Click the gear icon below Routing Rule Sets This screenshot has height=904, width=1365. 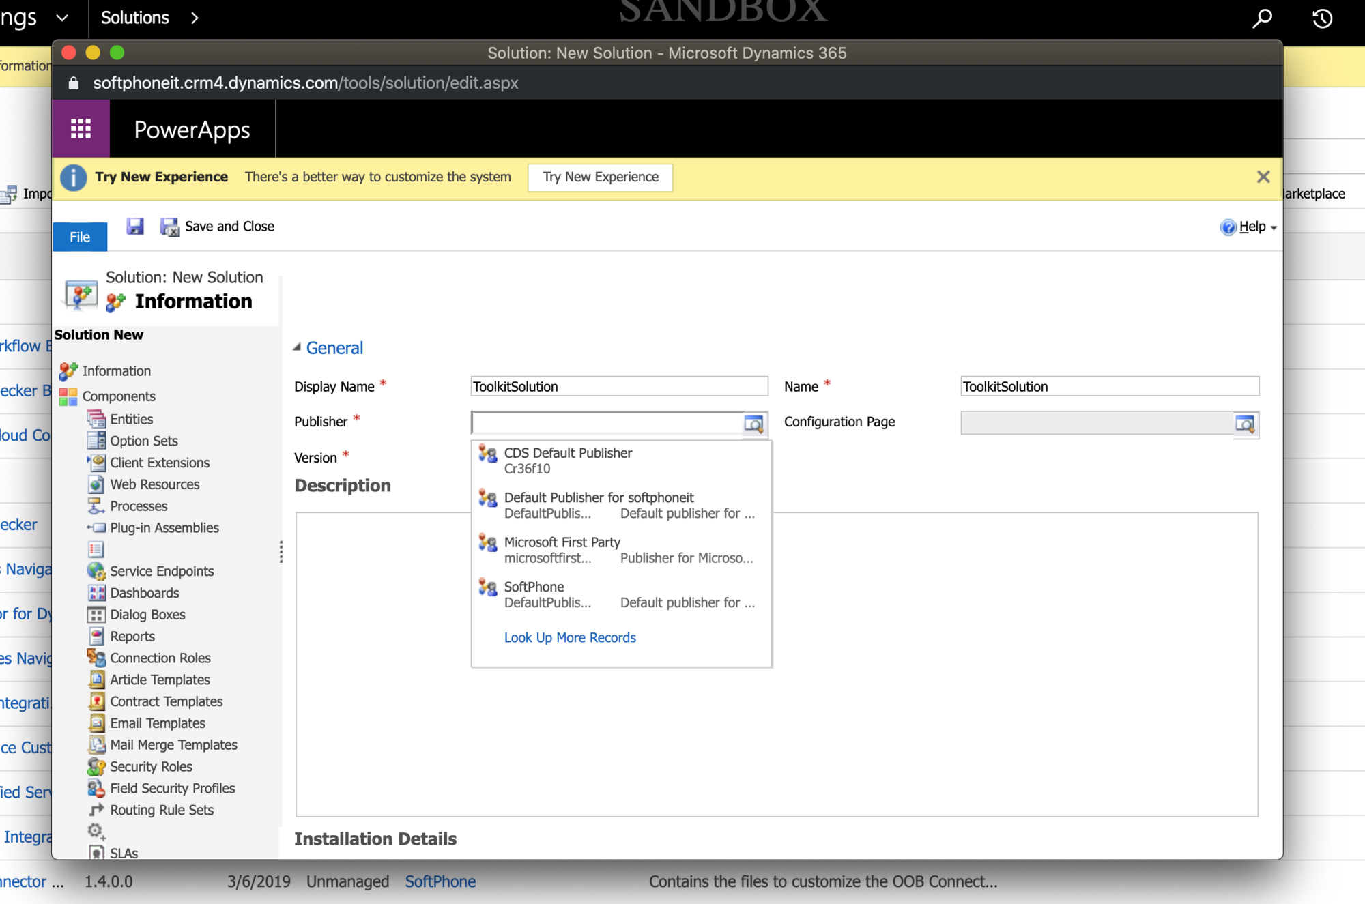(96, 832)
